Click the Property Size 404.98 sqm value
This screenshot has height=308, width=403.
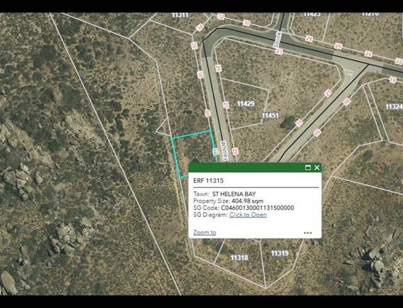pyautogui.click(x=247, y=201)
